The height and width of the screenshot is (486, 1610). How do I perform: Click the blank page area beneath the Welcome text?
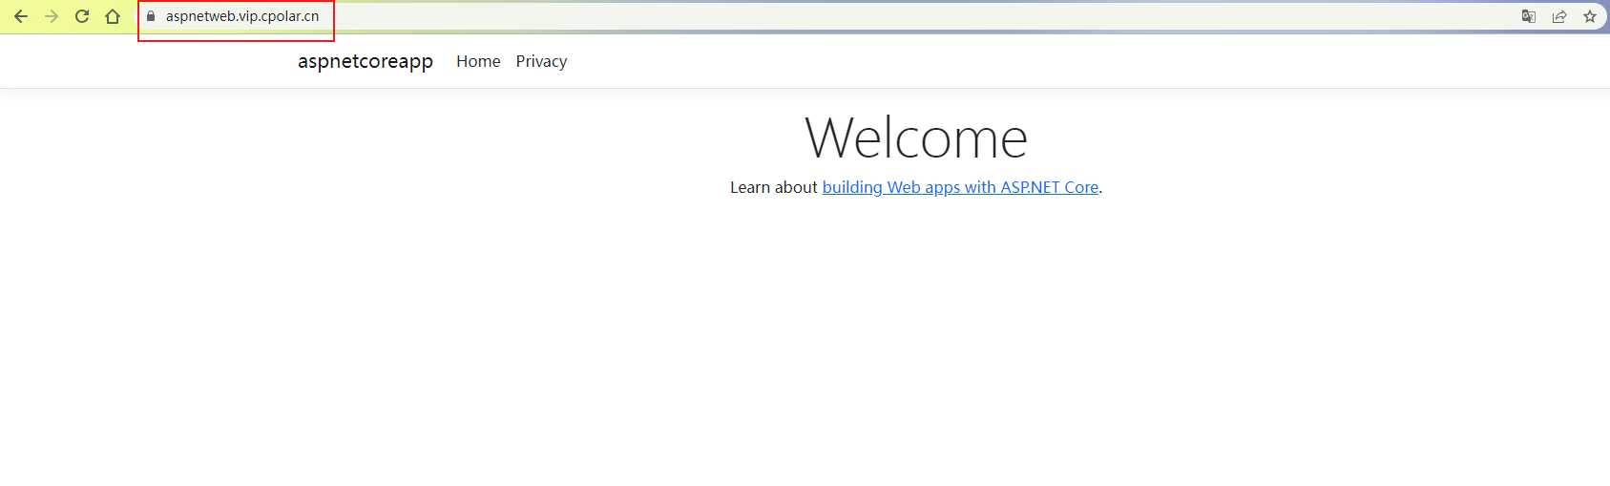(805, 344)
